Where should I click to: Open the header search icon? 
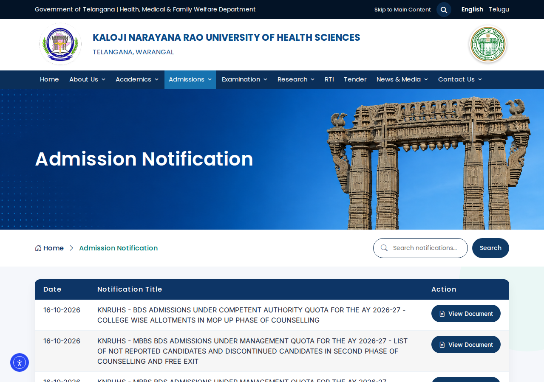coord(444,9)
